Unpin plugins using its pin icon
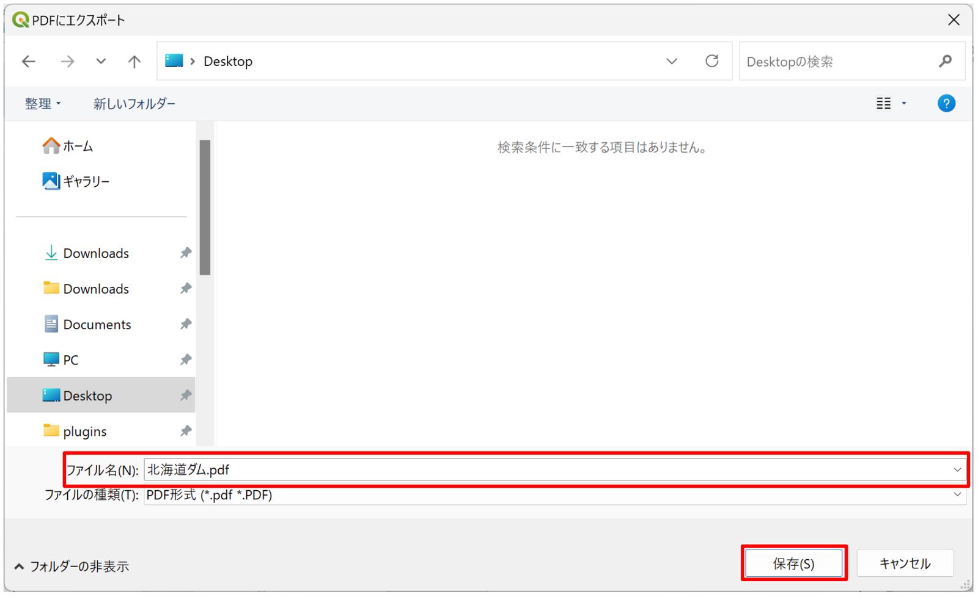Viewport: 978px width, 597px height. [x=186, y=431]
